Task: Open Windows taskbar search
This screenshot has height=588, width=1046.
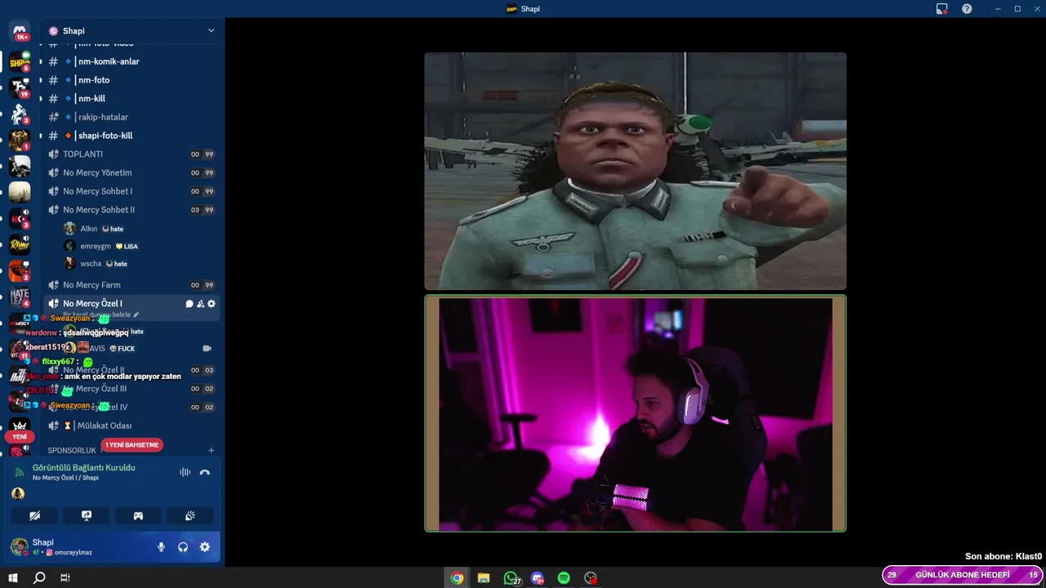Action: tap(39, 578)
